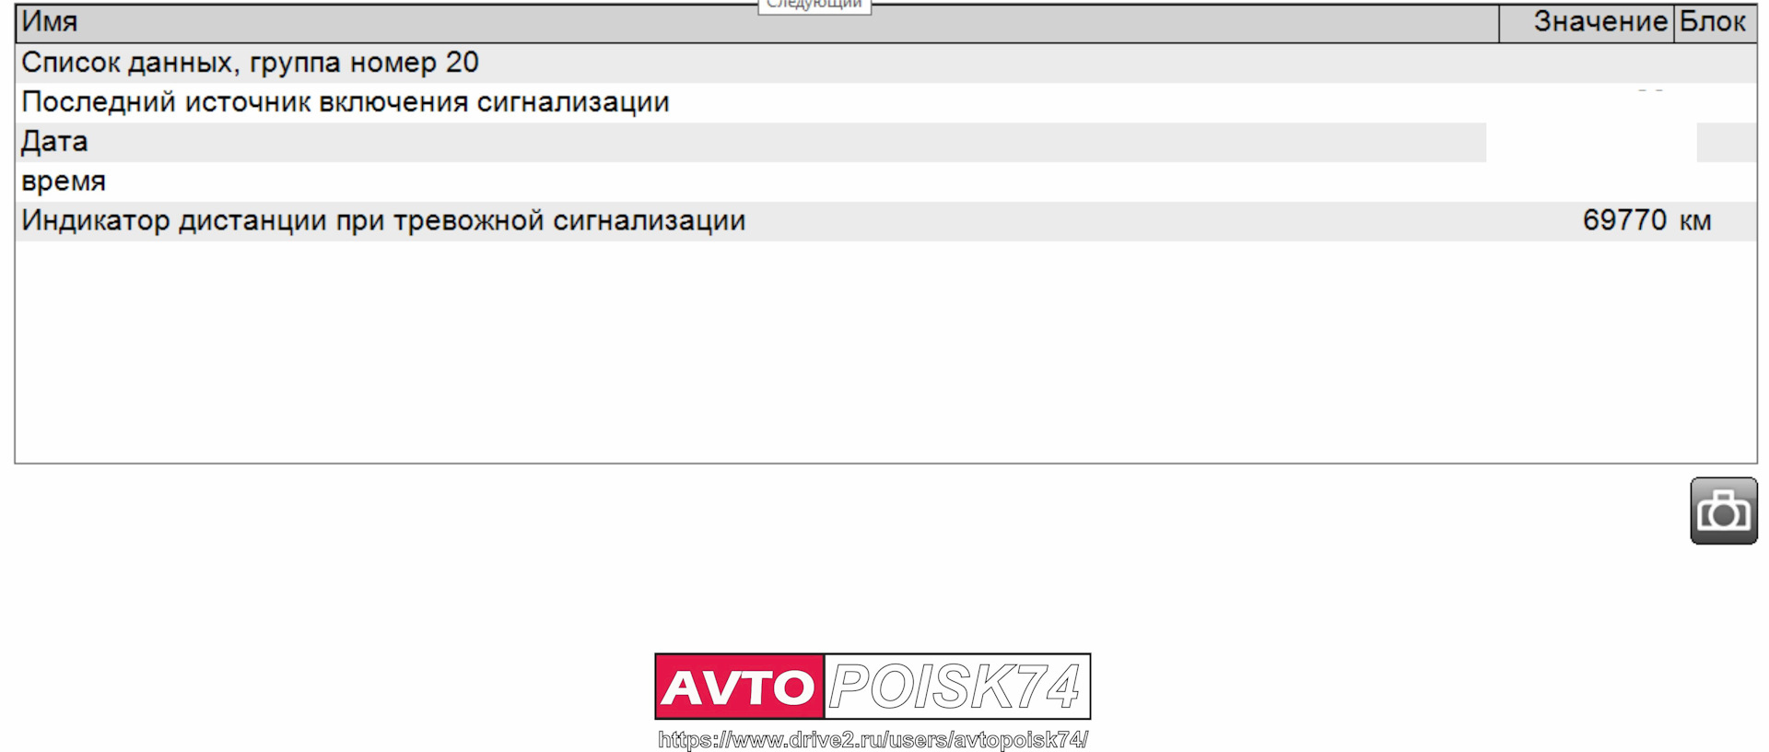Image resolution: width=1769 pixels, height=752 pixels.
Task: Select the Список данных, группа номер 20 row
Action: pos(886,63)
